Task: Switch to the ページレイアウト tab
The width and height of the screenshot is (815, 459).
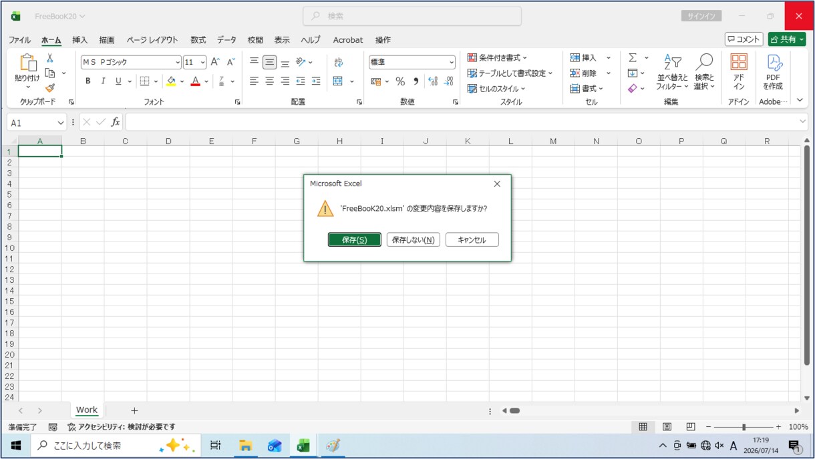Action: click(152, 40)
